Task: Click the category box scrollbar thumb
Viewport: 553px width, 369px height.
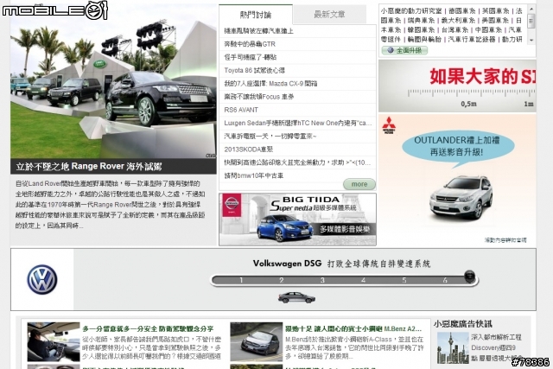Action: pyautogui.click(x=531, y=21)
